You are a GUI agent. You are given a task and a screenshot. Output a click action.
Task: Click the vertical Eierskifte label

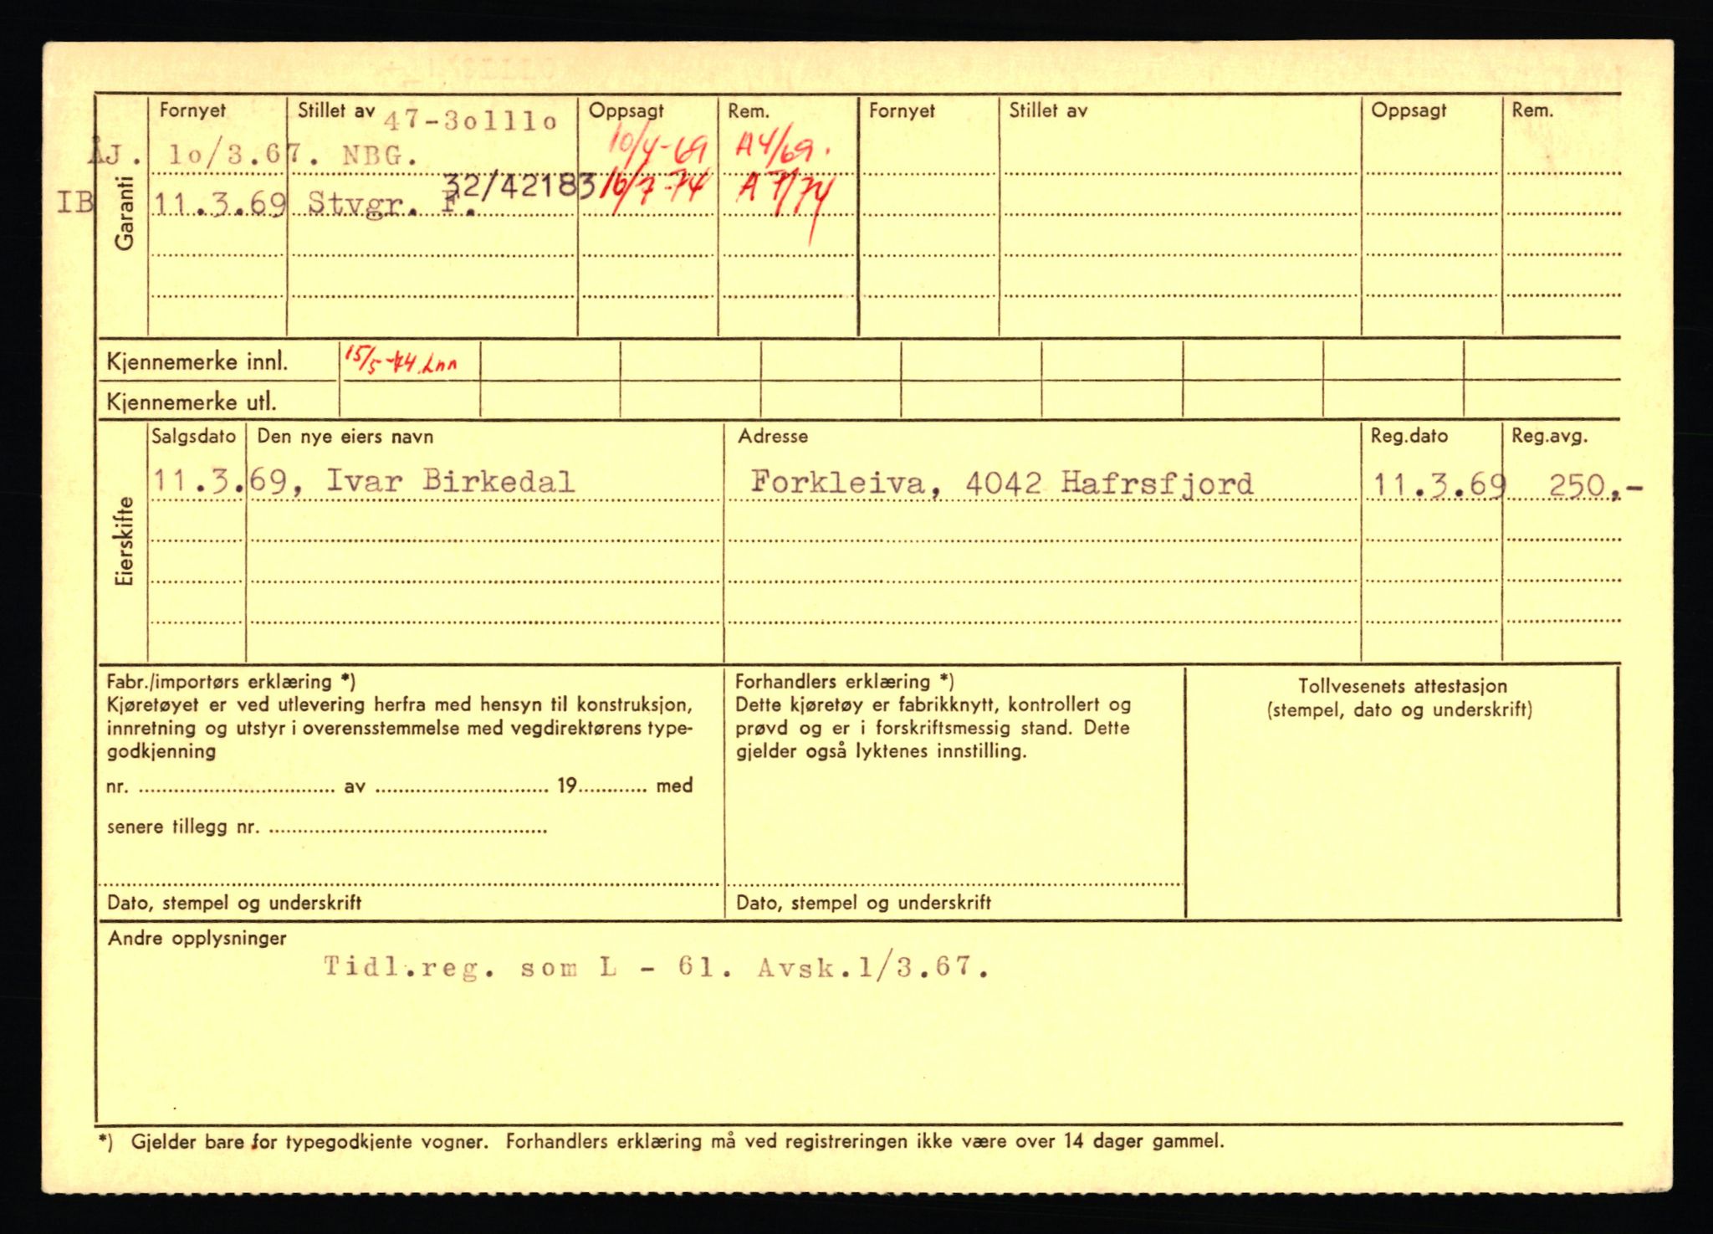click(x=125, y=541)
